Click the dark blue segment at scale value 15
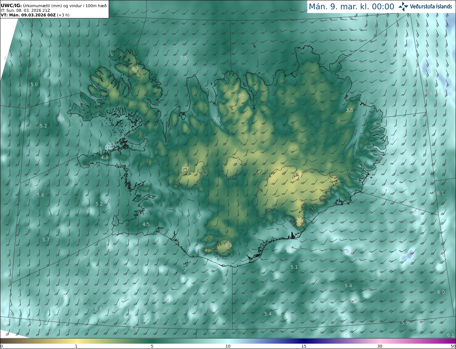Screen dimensions: 456x349 pos(304,341)
